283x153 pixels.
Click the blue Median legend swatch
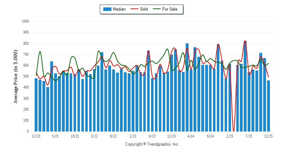(x=107, y=9)
